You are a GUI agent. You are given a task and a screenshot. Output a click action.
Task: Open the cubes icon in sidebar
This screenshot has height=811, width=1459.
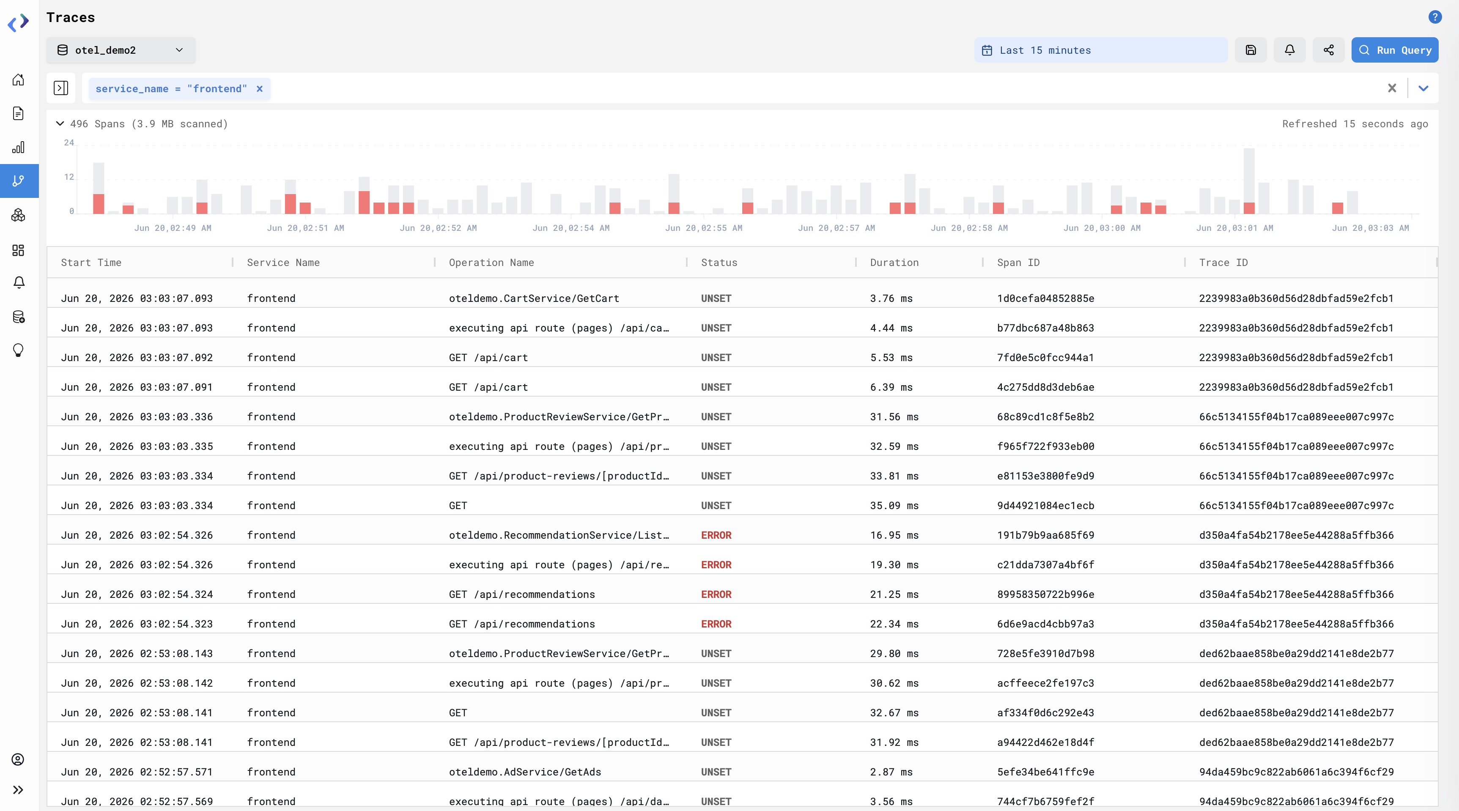tap(18, 215)
